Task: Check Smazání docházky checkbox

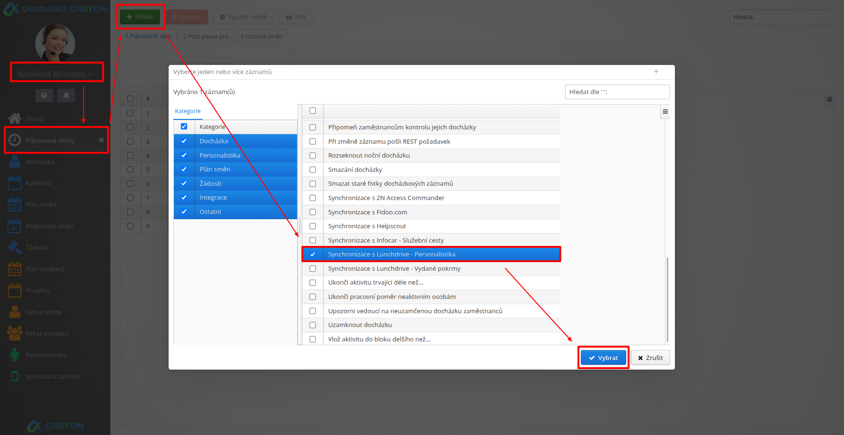Action: pyautogui.click(x=313, y=170)
